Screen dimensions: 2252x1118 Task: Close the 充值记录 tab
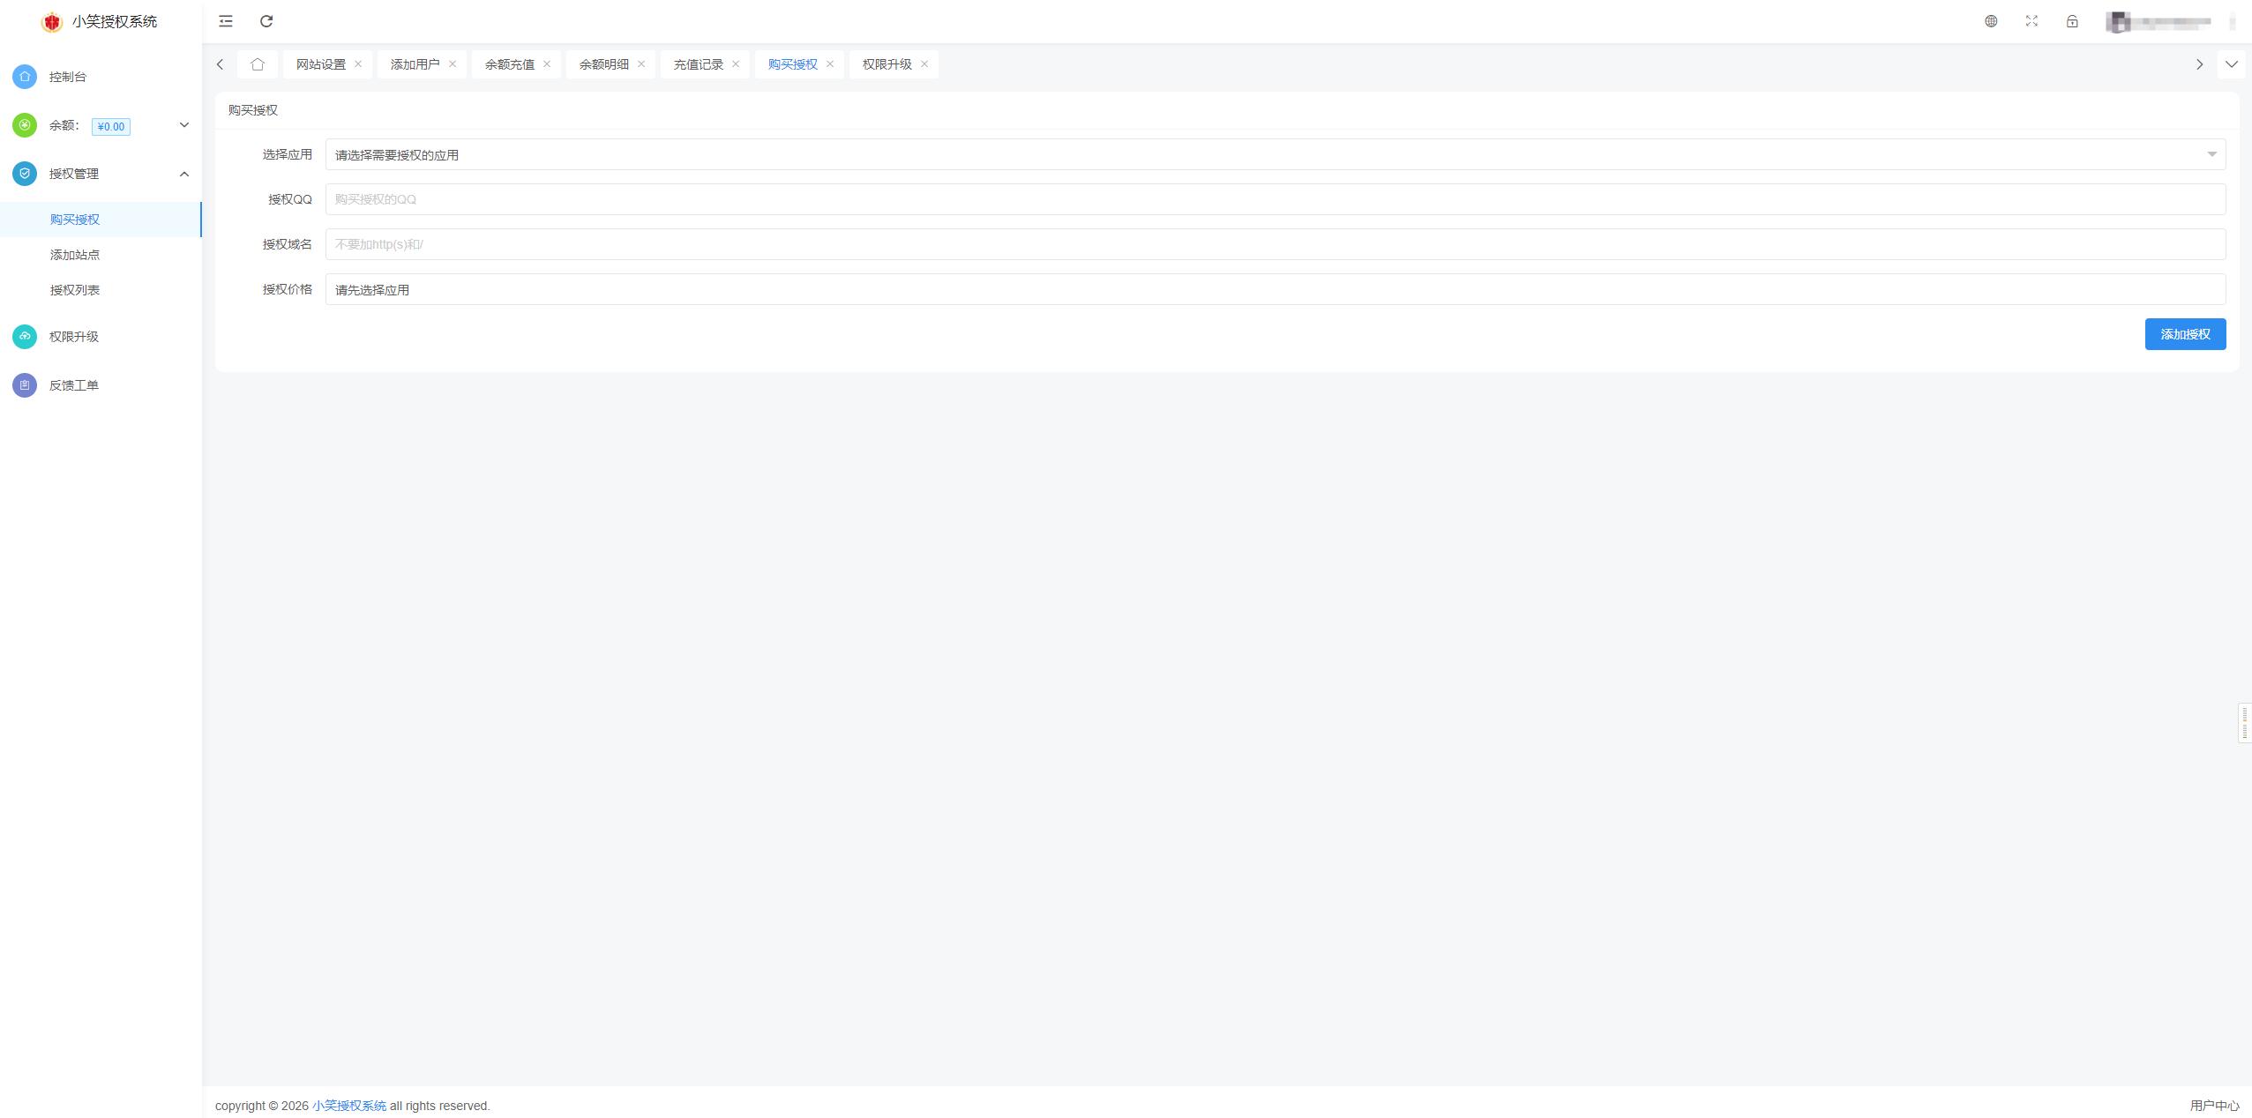[736, 64]
